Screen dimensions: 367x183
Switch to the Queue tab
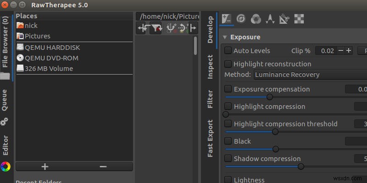coord(5,100)
